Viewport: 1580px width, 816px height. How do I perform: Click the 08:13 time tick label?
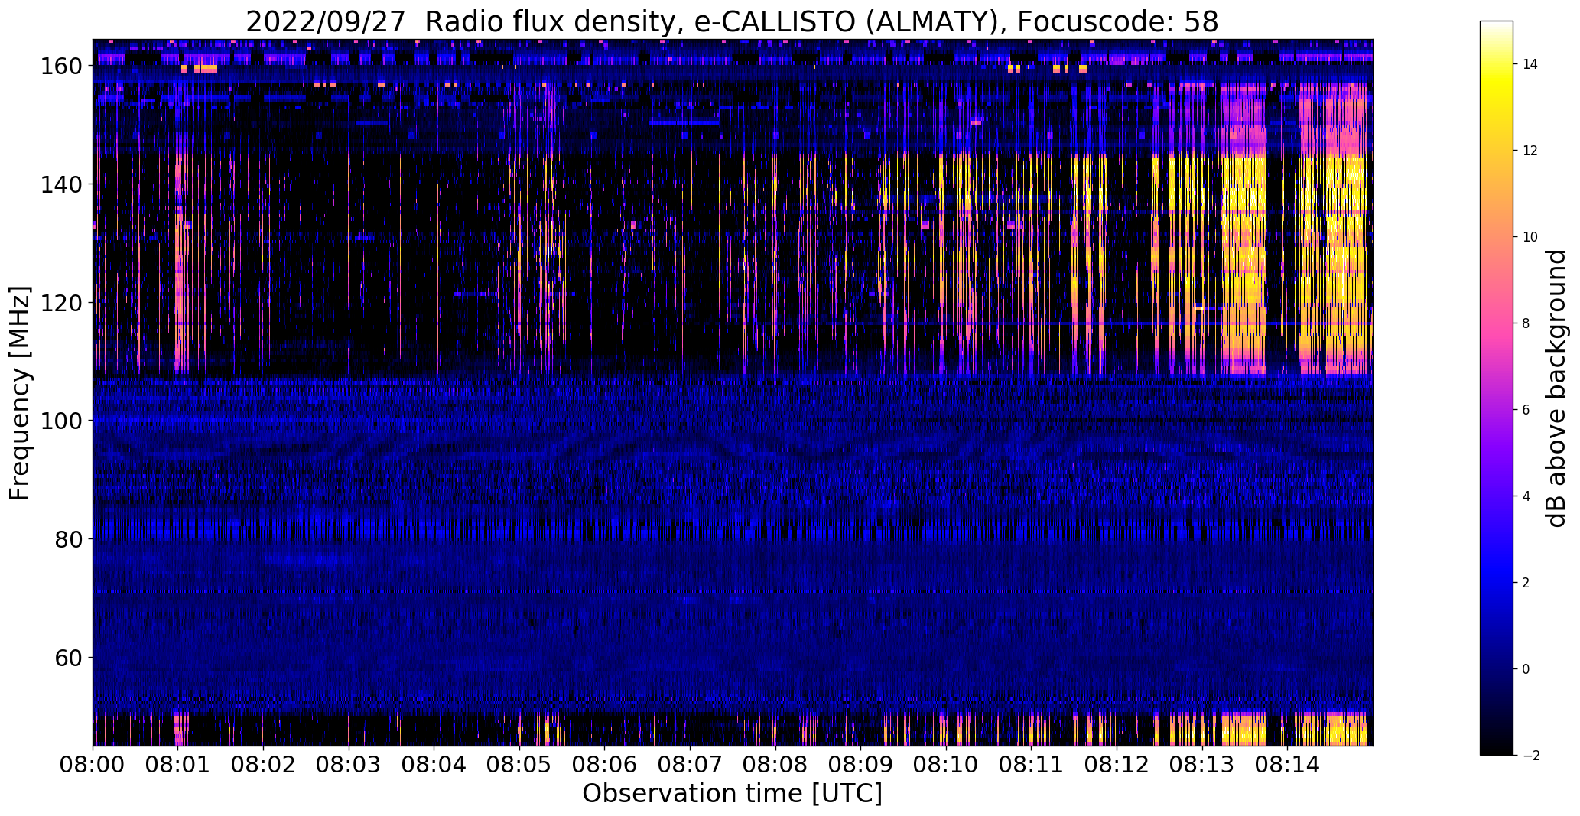[1201, 765]
